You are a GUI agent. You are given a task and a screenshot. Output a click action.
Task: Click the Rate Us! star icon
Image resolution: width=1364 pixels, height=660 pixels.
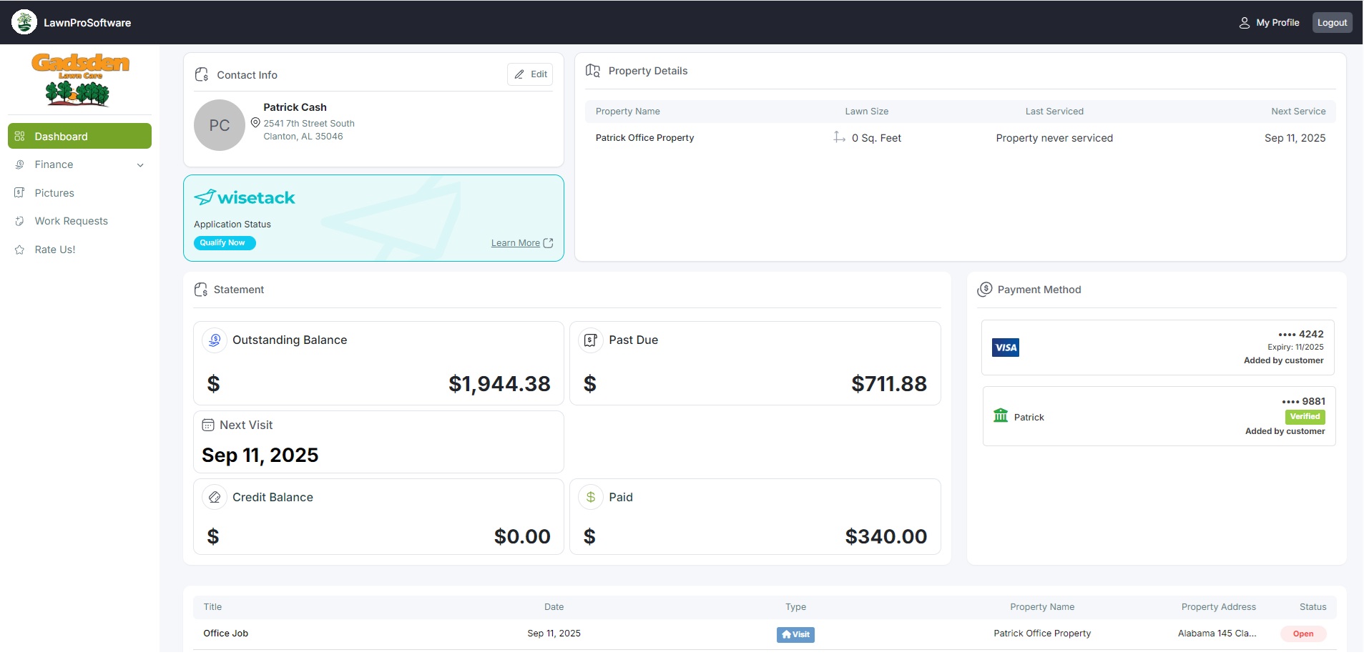pos(20,250)
